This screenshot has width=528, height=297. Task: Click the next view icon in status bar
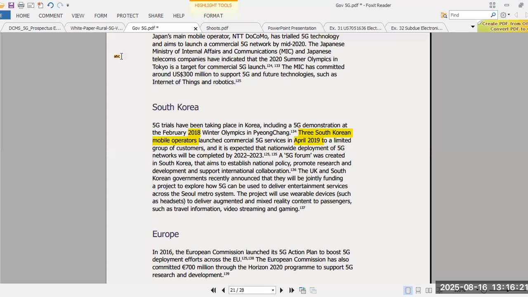coord(313,290)
